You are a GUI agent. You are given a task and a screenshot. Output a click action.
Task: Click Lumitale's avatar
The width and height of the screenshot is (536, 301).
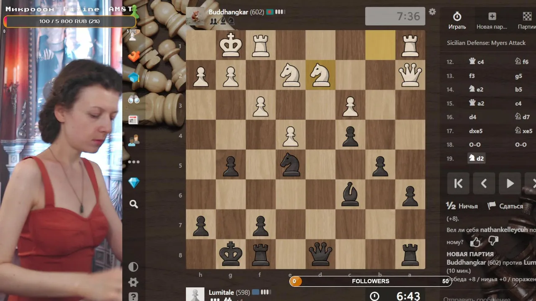(x=195, y=294)
